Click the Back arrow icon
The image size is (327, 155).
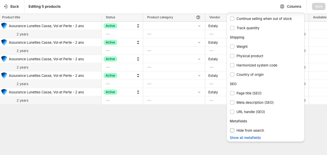click(6, 6)
